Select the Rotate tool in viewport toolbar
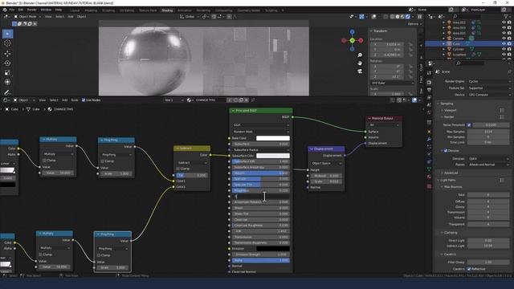 point(7,63)
